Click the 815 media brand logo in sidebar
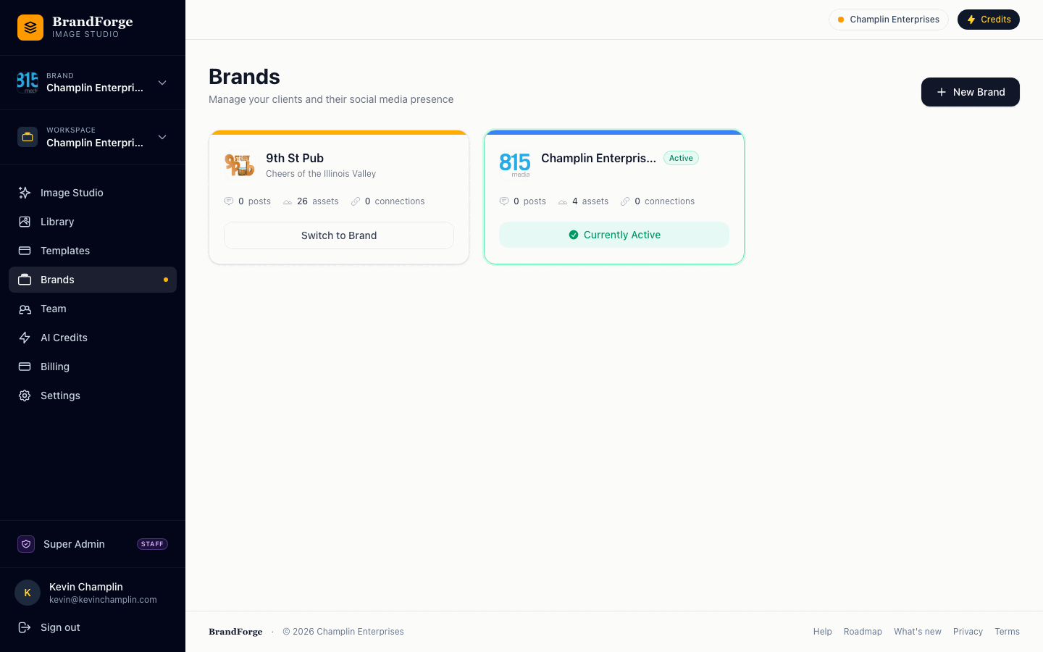The image size is (1043, 652). 28,83
